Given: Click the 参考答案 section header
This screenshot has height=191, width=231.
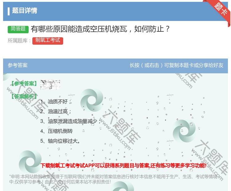Looking at the screenshot, I should point(18,65).
